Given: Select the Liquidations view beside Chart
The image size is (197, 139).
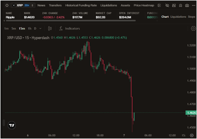Looking at the screenshot, I should (x=178, y=17).
